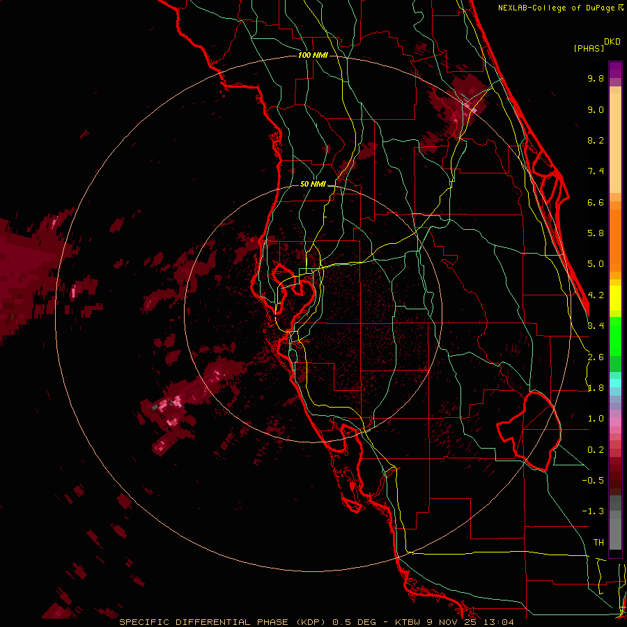Click the 9.0 value on the scale
The image size is (627, 627).
click(x=596, y=109)
